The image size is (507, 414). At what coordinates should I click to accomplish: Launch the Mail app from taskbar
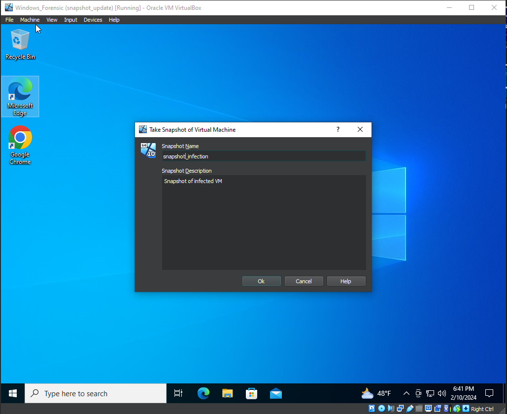pyautogui.click(x=275, y=393)
